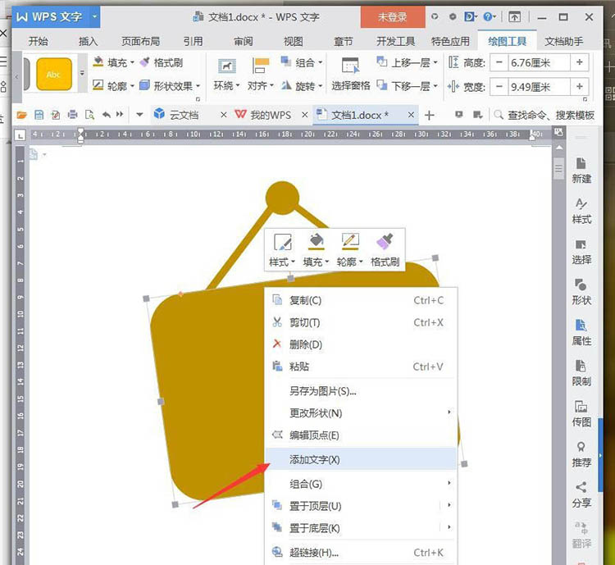Open the Selection Pane (选择窗格) tool
Image resolution: width=615 pixels, height=565 pixels.
[350, 73]
